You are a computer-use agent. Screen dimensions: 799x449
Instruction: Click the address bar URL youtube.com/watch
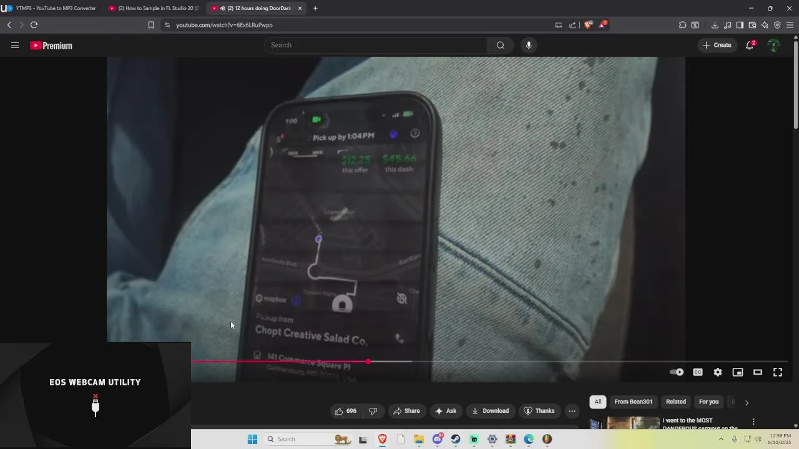click(224, 25)
